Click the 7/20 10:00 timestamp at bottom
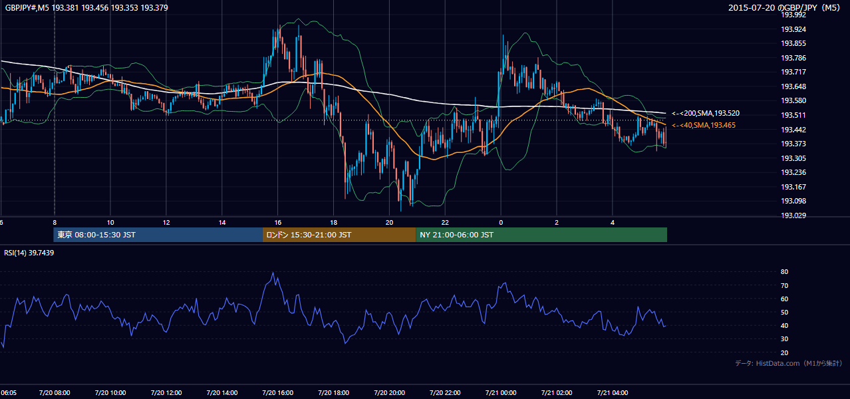The image size is (850, 399). point(110,393)
